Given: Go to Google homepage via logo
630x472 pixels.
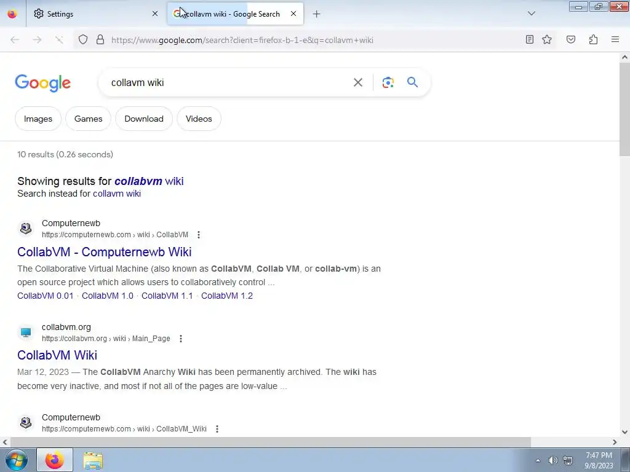Looking at the screenshot, I should point(43,83).
